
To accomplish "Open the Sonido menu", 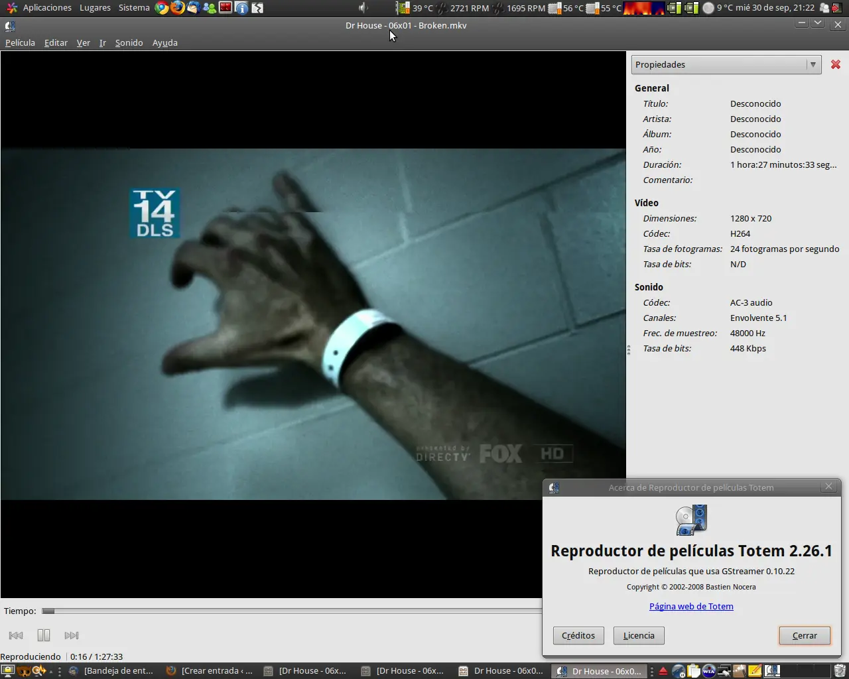I will click(x=129, y=42).
